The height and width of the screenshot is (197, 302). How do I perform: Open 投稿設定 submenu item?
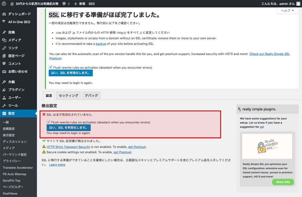(9, 129)
